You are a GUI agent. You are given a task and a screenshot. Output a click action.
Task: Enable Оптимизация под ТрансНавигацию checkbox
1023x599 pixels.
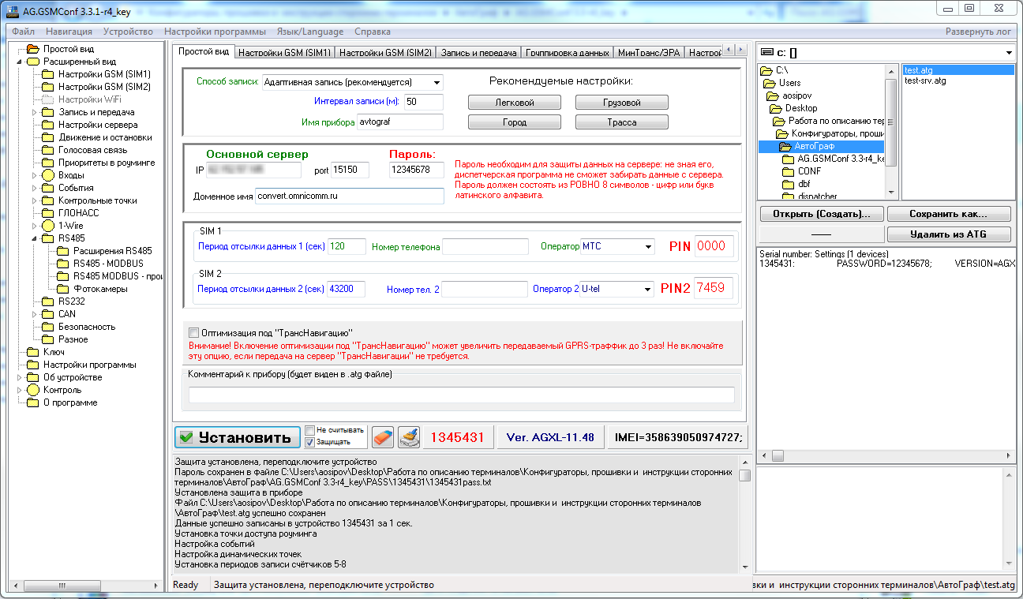click(x=194, y=332)
